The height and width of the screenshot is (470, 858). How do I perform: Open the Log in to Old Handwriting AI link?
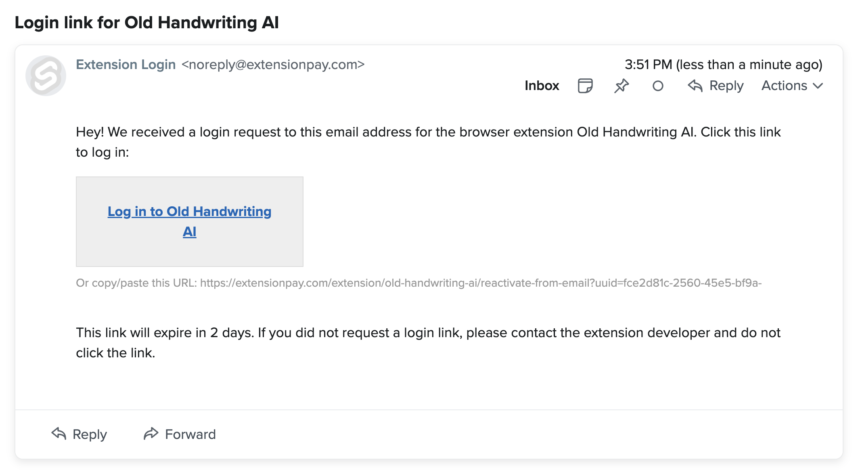[189, 221]
